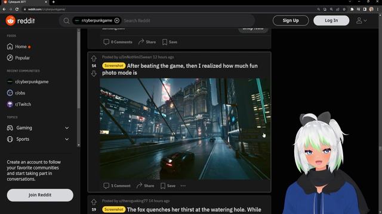This screenshot has height=214, width=382.
Task: Select the Cyberpunk 2077 browser tab
Action: click(x=24, y=2)
